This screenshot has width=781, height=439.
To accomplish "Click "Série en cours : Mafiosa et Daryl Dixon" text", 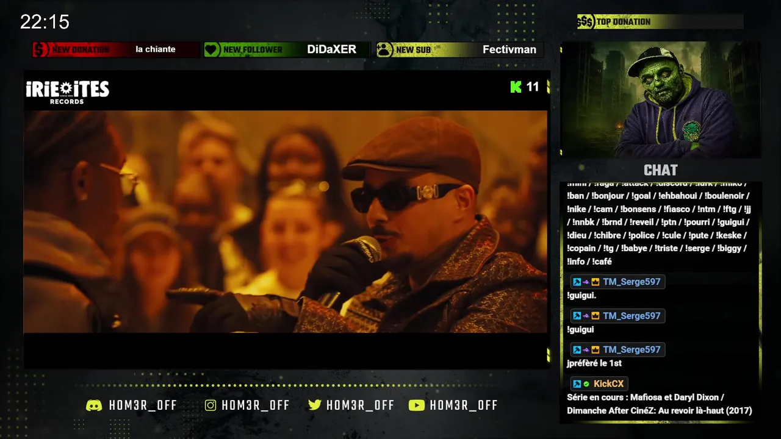I will pos(643,398).
